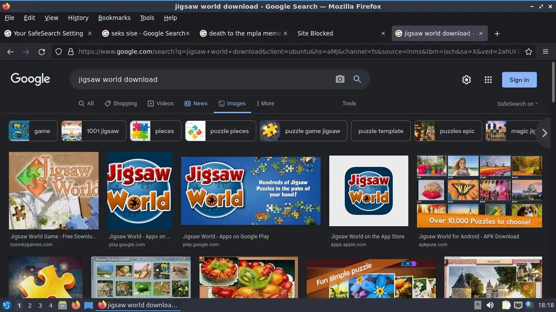Screen dimensions: 556x312
Task: Launch Firefox from taskbar launcher
Action: point(76,305)
